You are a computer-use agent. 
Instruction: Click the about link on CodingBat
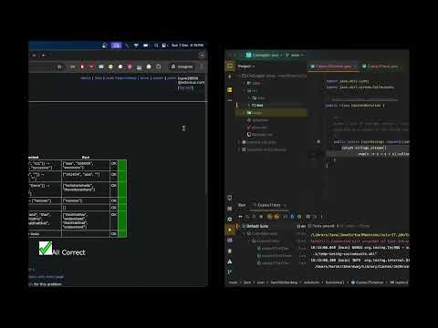coord(86,78)
